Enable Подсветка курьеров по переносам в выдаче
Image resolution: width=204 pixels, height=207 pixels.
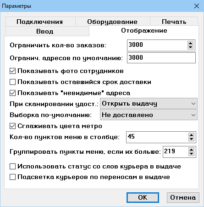12,177
